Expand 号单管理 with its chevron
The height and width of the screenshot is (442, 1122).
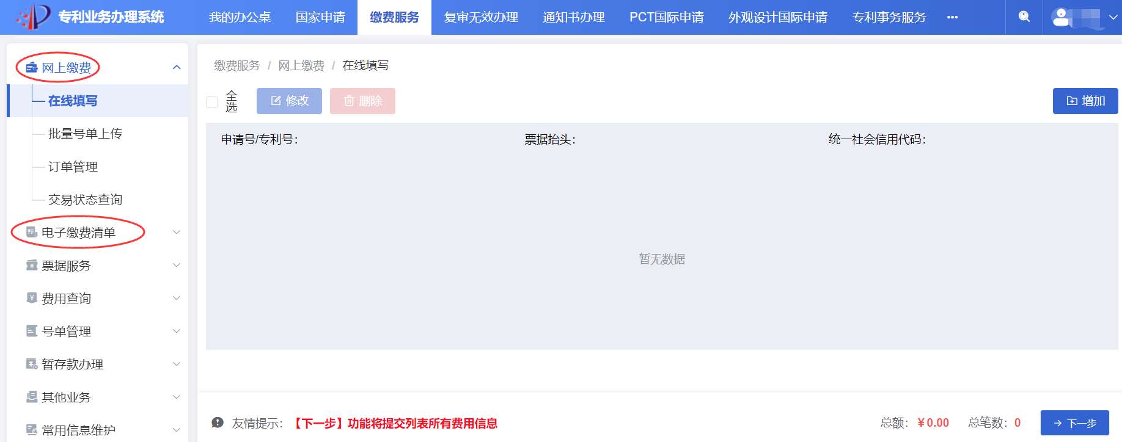coord(177,331)
